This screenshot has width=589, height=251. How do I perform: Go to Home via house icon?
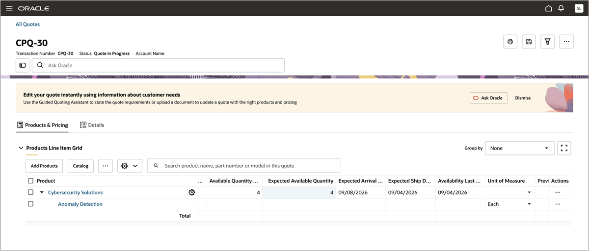(549, 8)
